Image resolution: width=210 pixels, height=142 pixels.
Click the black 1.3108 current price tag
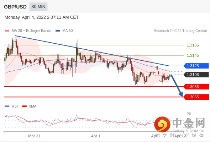tap(196, 75)
